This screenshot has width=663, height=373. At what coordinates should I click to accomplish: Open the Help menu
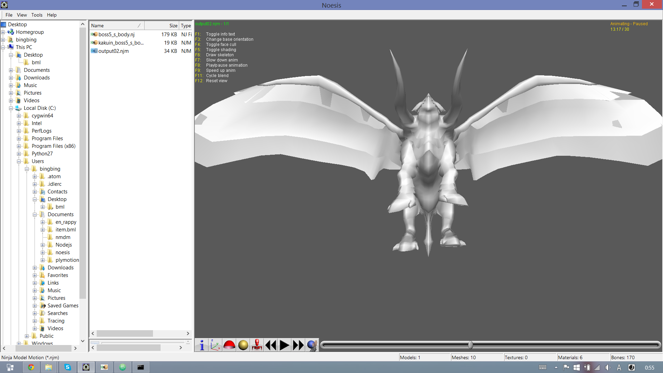[52, 15]
